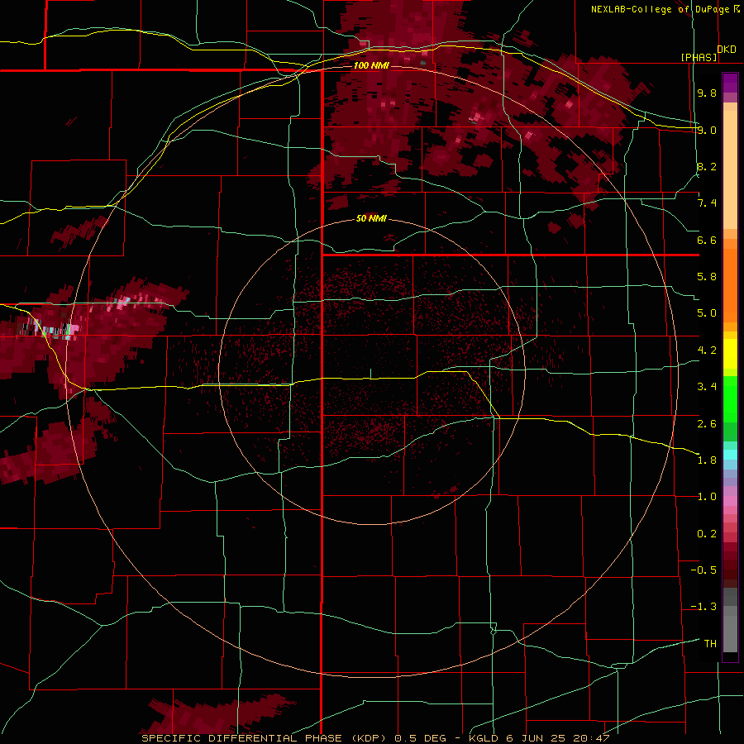Pick the purple segment atop the color bar
This screenshot has height=744, width=744.
pos(730,83)
